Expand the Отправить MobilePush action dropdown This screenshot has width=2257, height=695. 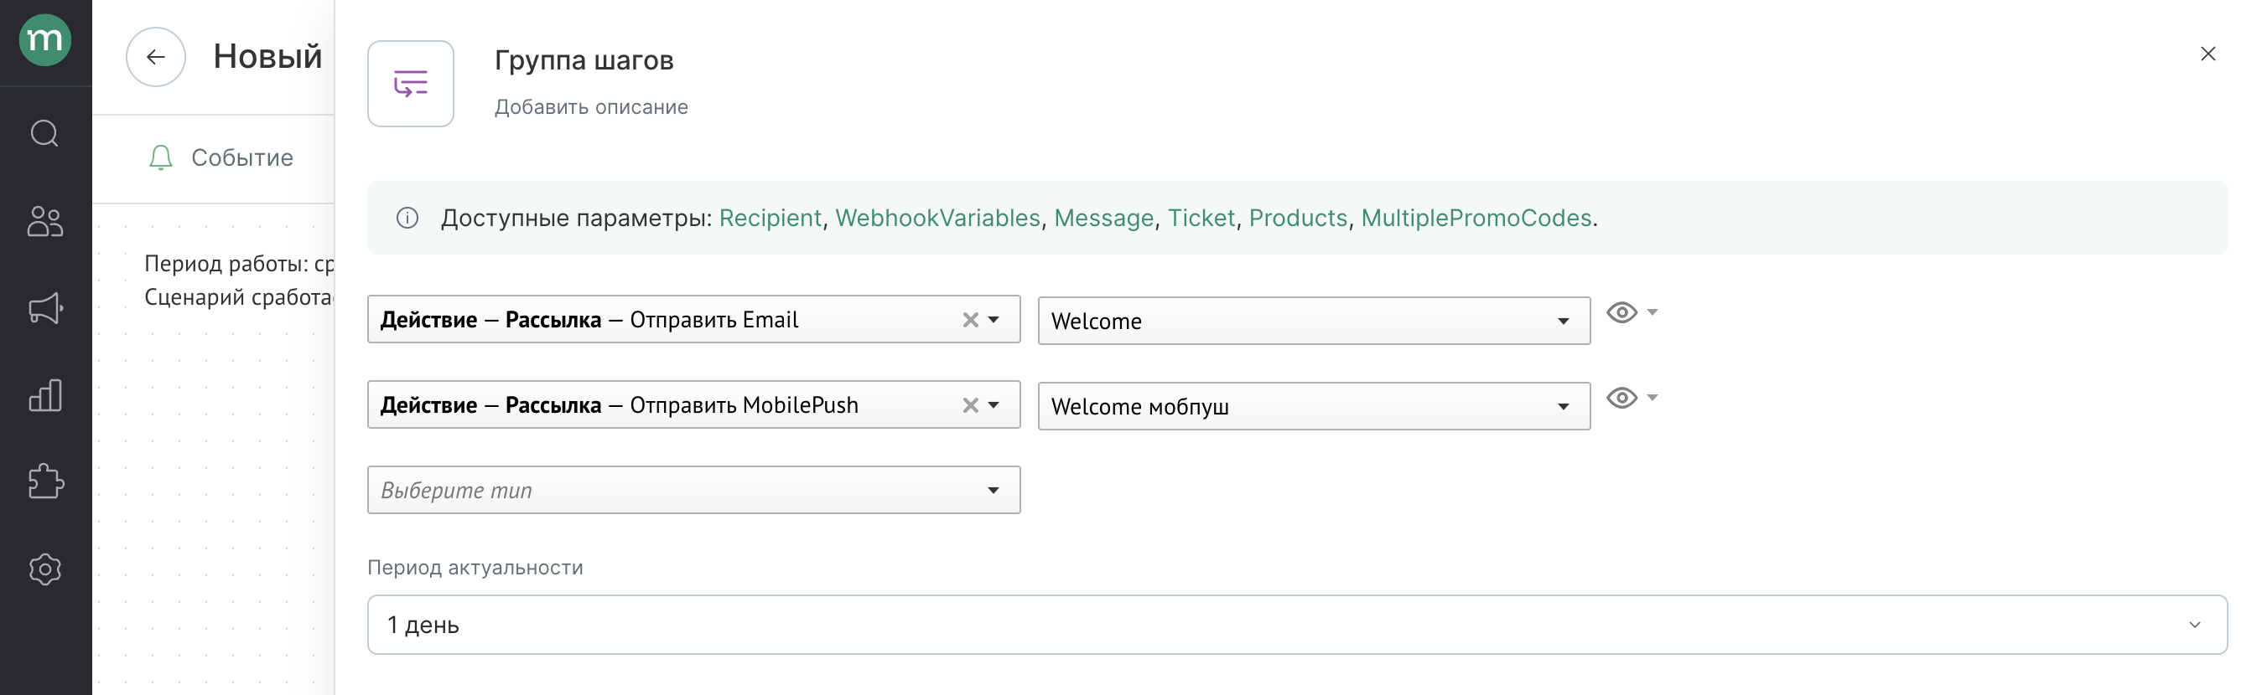tap(994, 405)
